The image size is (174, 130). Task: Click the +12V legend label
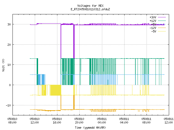[x=153, y=21]
